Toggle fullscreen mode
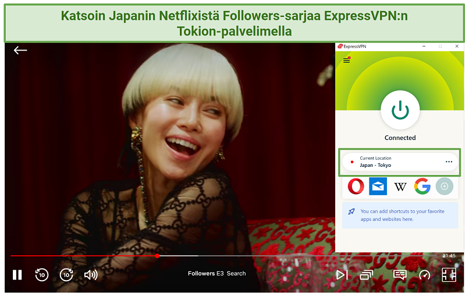The width and height of the screenshot is (469, 294). (x=449, y=275)
